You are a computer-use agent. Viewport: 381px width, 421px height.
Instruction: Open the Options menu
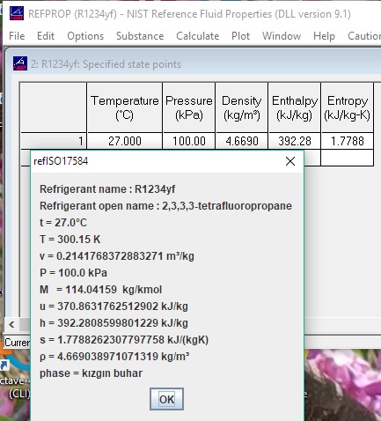coord(85,36)
